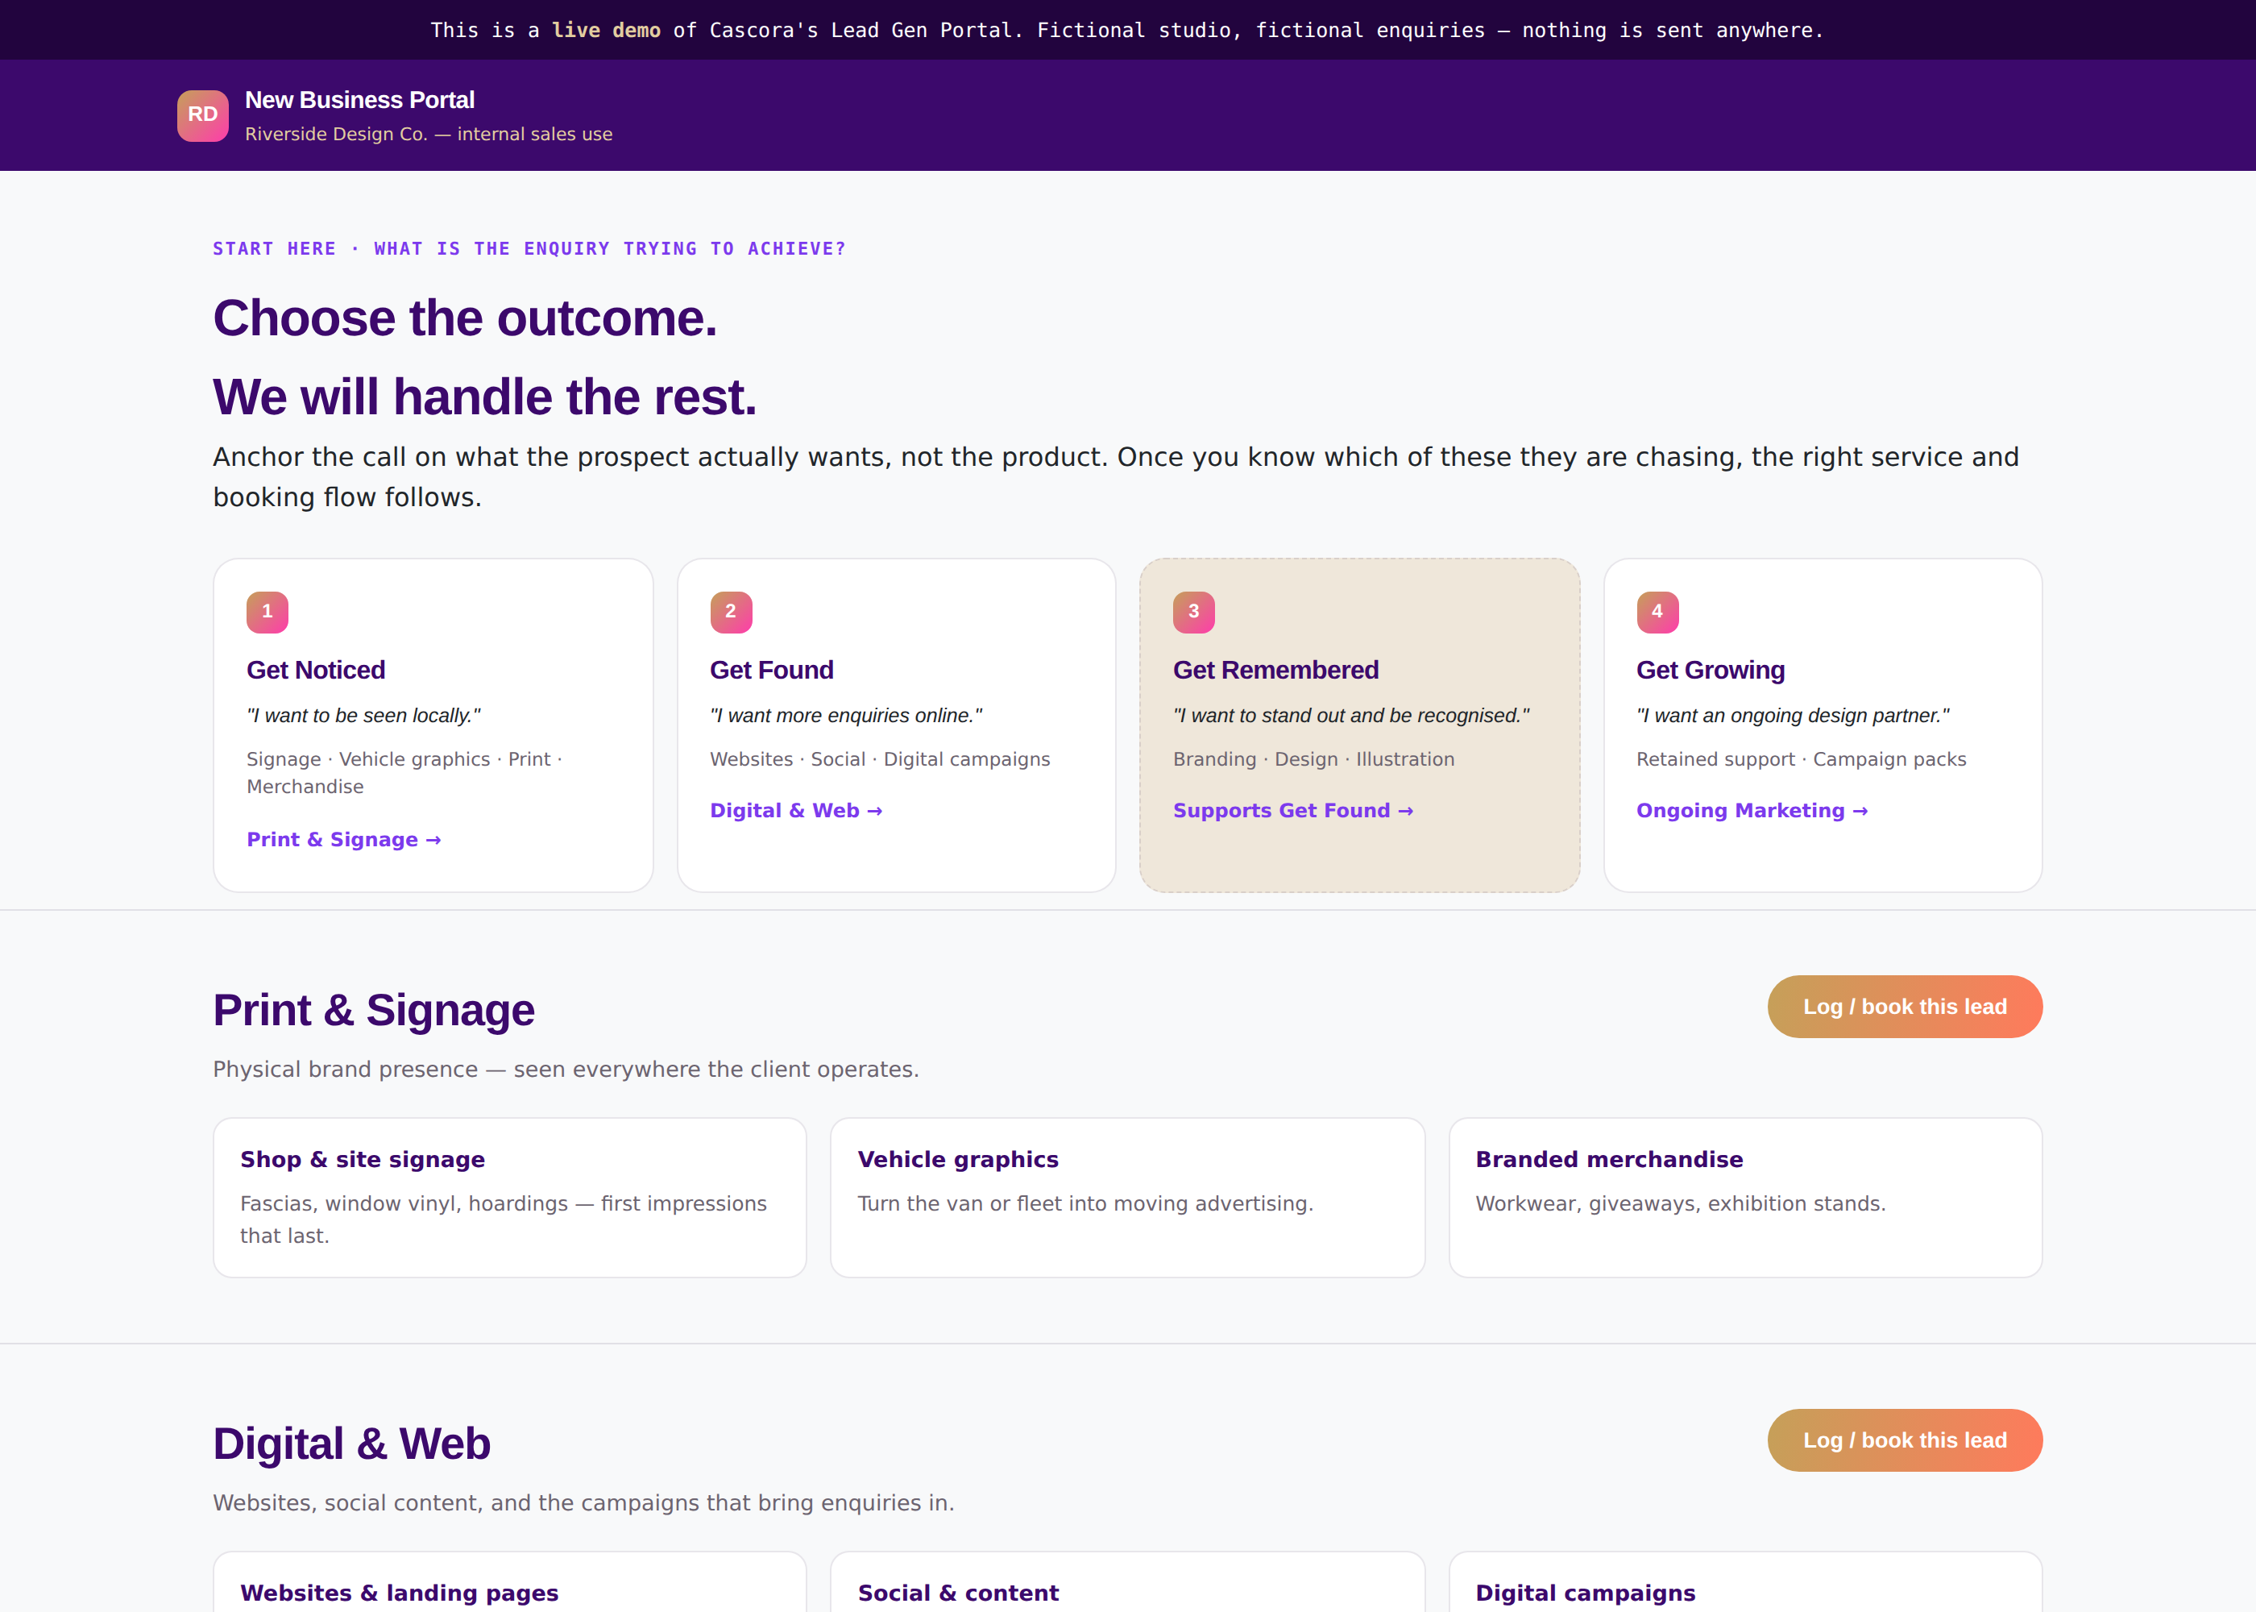Click the quote "I want to stand out and be recognised."
The width and height of the screenshot is (2256, 1612).
click(x=1351, y=716)
